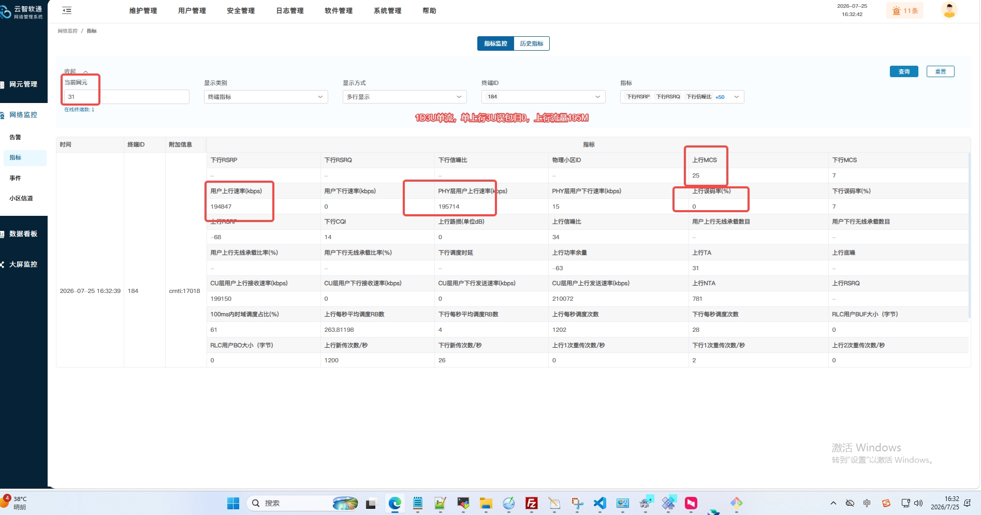Open the 用户管理 menu
981x515 pixels.
pyautogui.click(x=192, y=10)
